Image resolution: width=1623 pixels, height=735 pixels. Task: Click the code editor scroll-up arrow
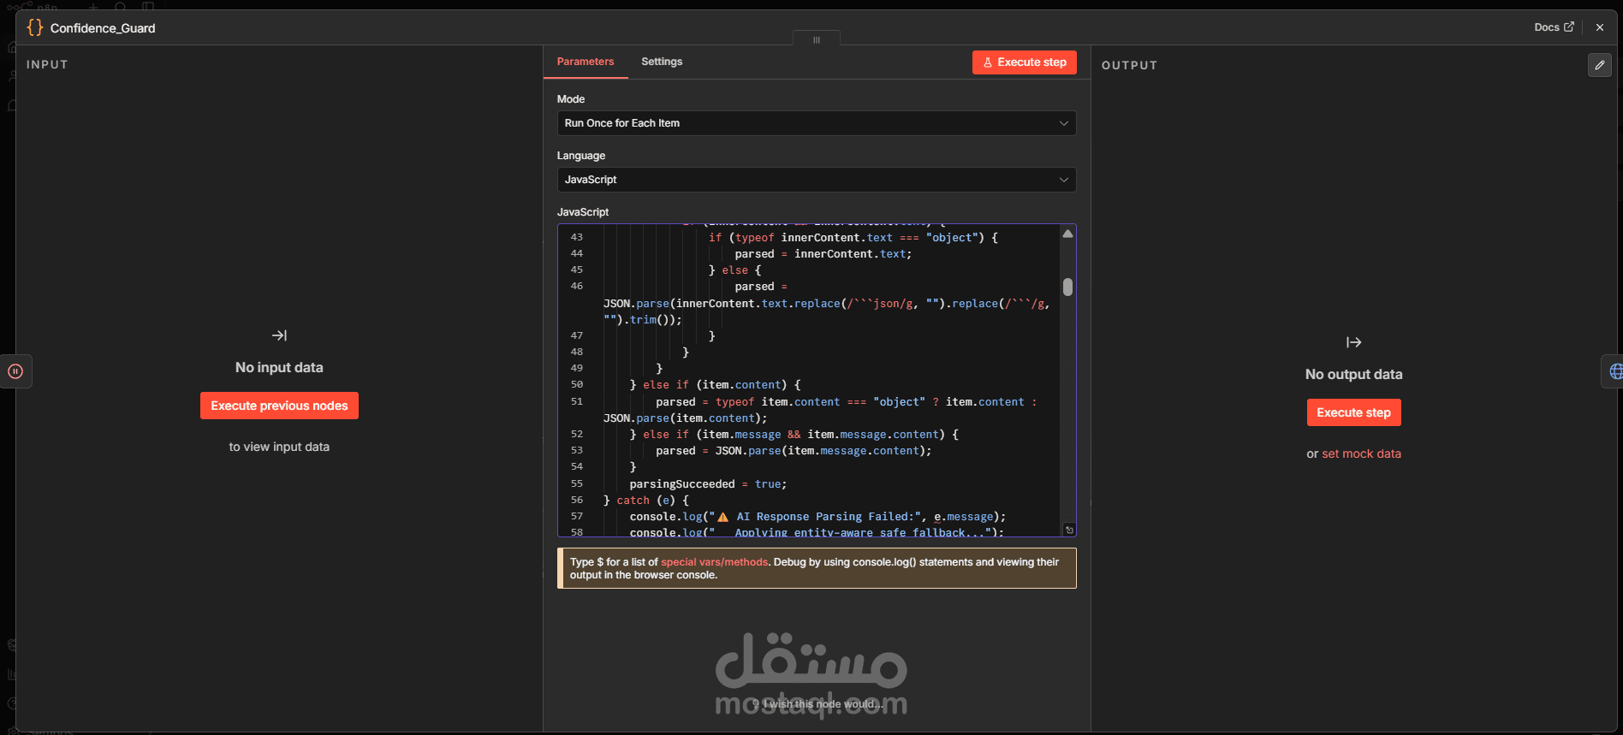(1067, 234)
